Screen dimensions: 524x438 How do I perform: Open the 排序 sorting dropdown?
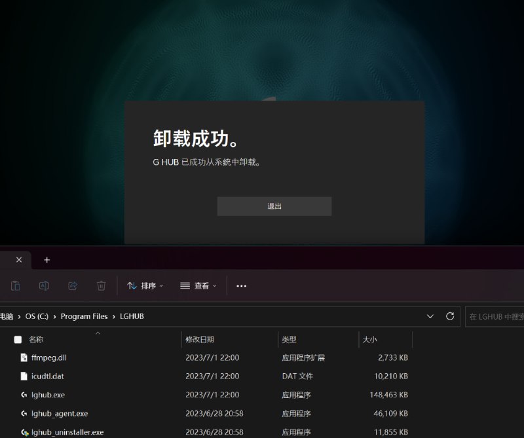(x=143, y=286)
